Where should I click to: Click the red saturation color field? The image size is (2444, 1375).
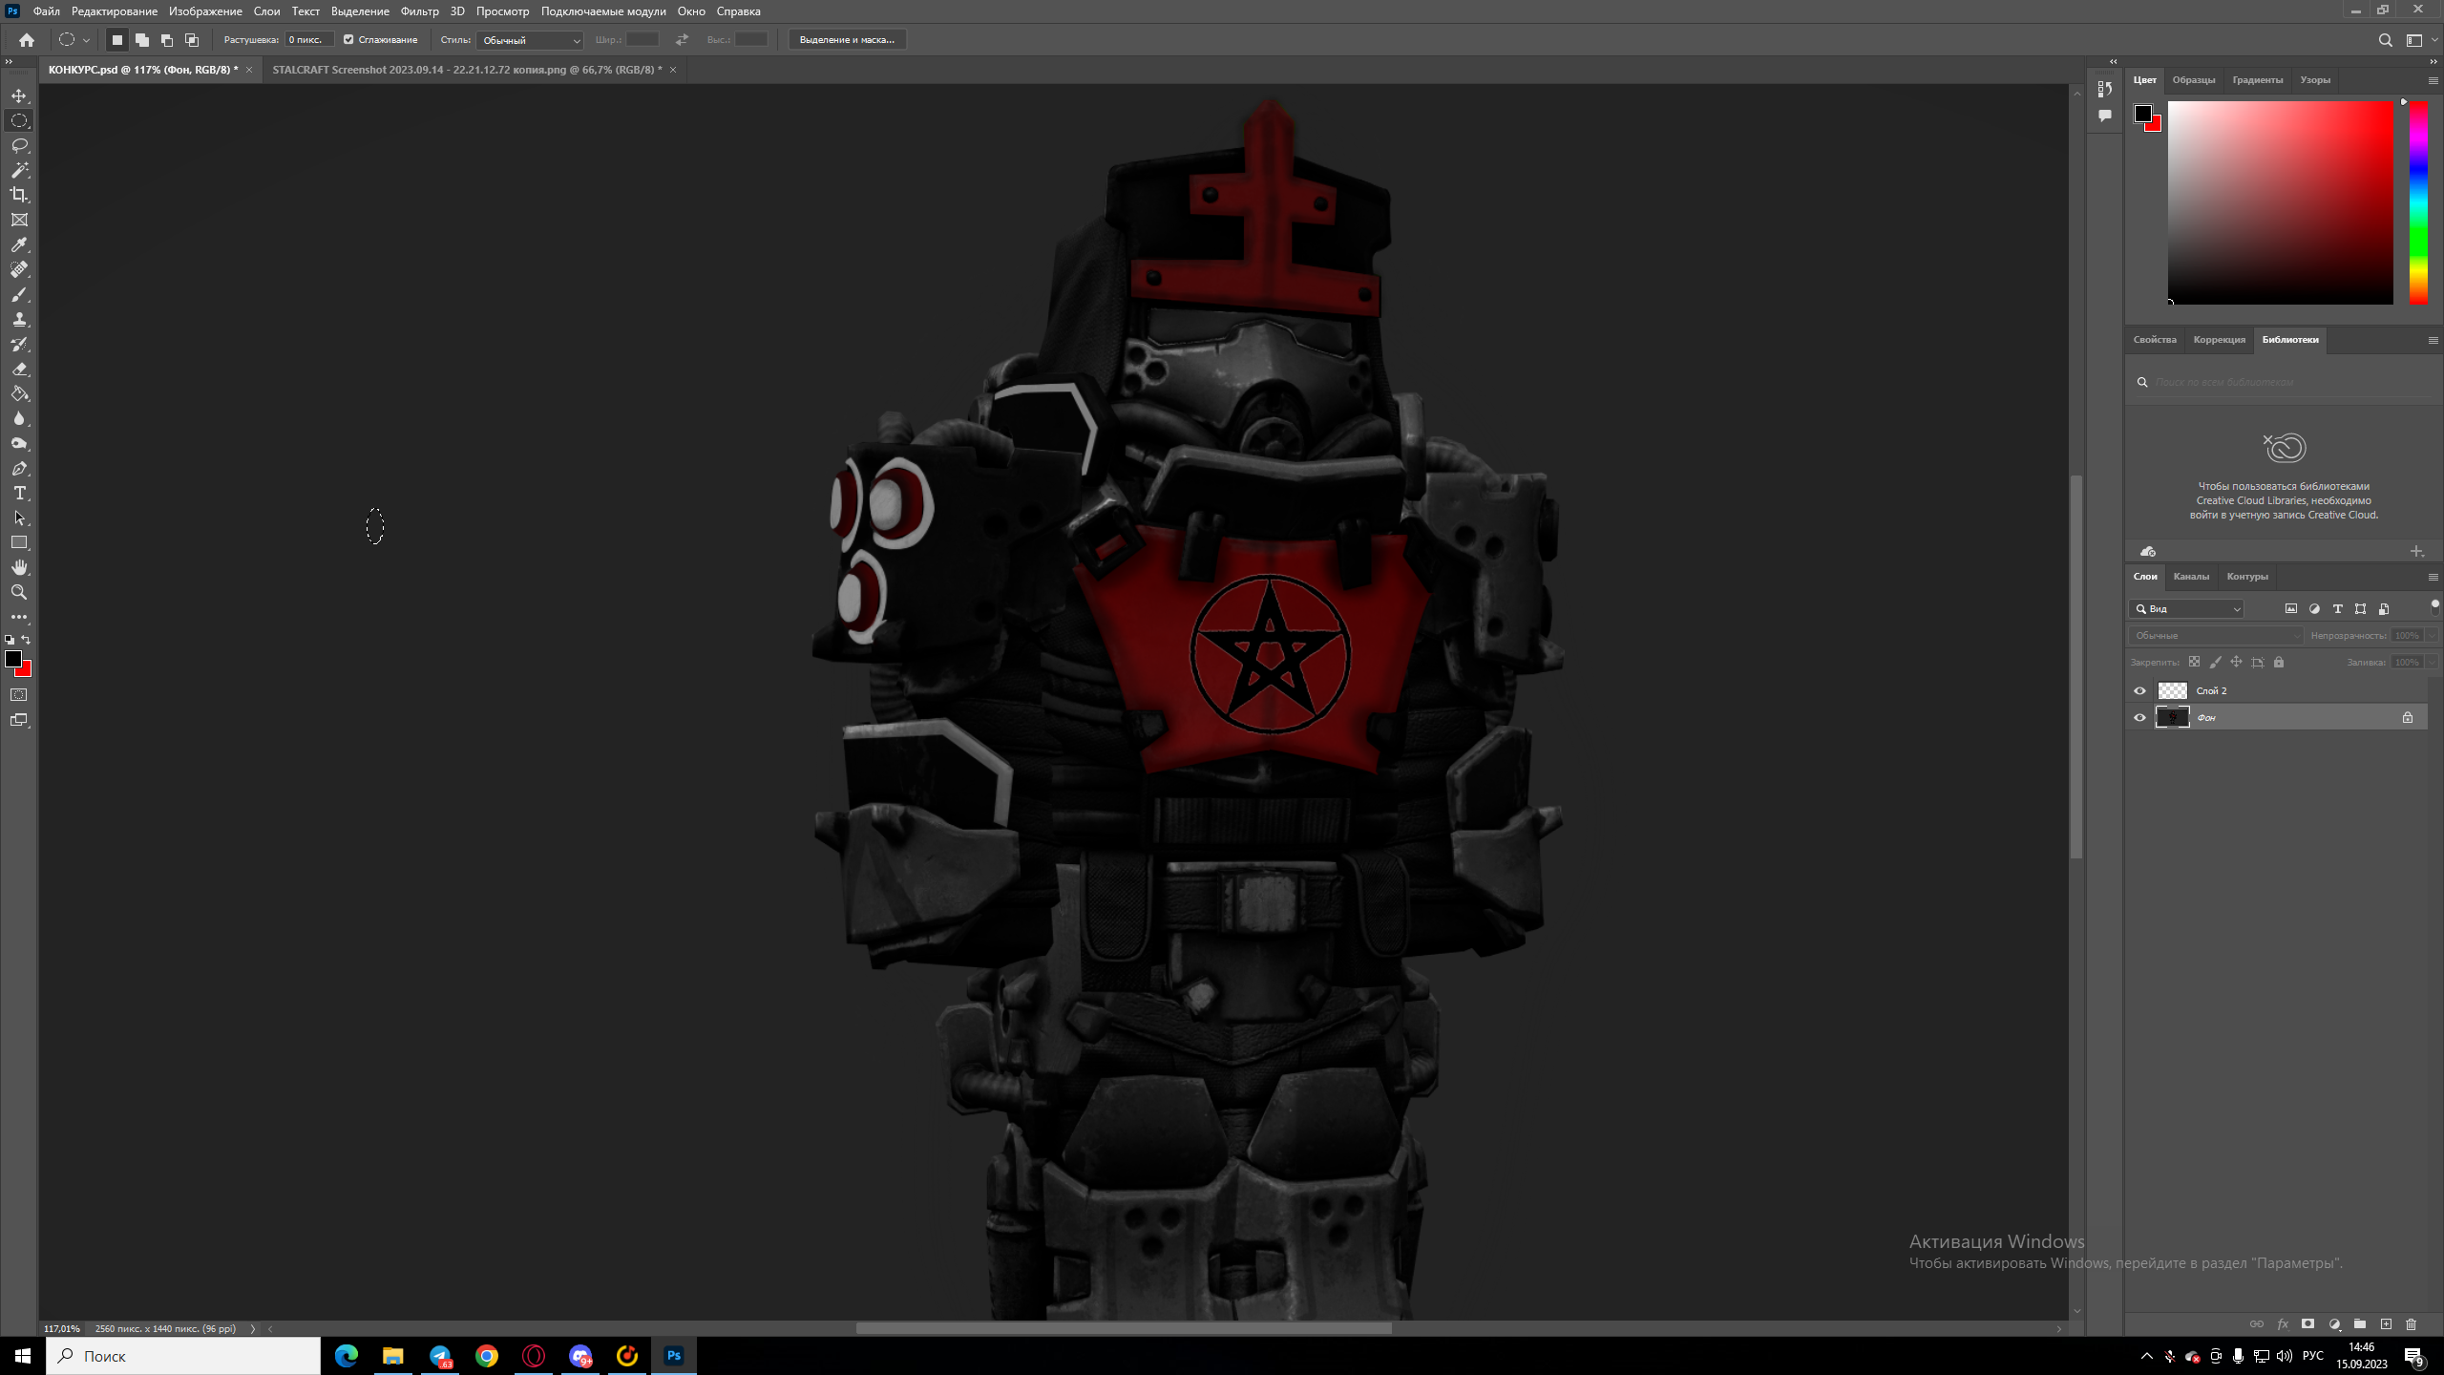click(x=2281, y=202)
